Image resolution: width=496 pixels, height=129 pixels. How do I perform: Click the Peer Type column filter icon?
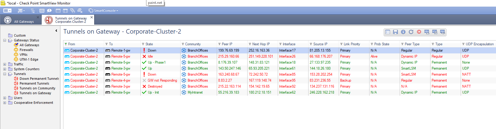[402, 44]
